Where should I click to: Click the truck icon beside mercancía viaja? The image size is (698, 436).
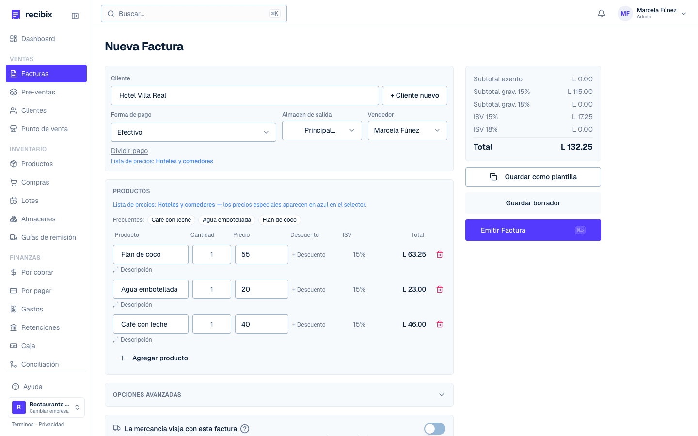[x=117, y=428]
